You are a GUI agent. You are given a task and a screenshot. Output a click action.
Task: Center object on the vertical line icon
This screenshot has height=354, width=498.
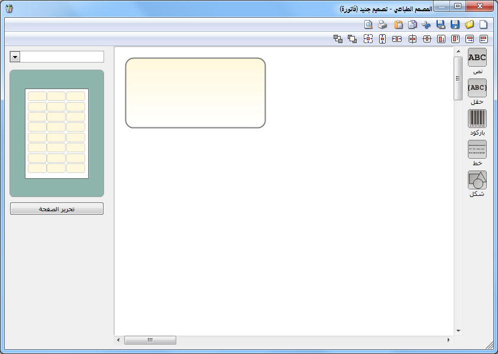coord(412,39)
